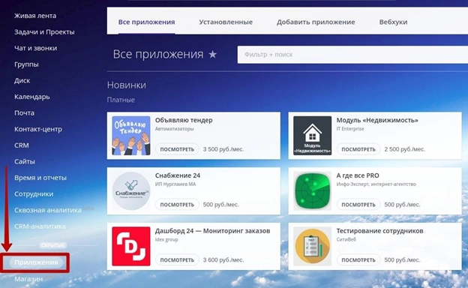Open the Снабжение 24 round logo

pos(131,191)
